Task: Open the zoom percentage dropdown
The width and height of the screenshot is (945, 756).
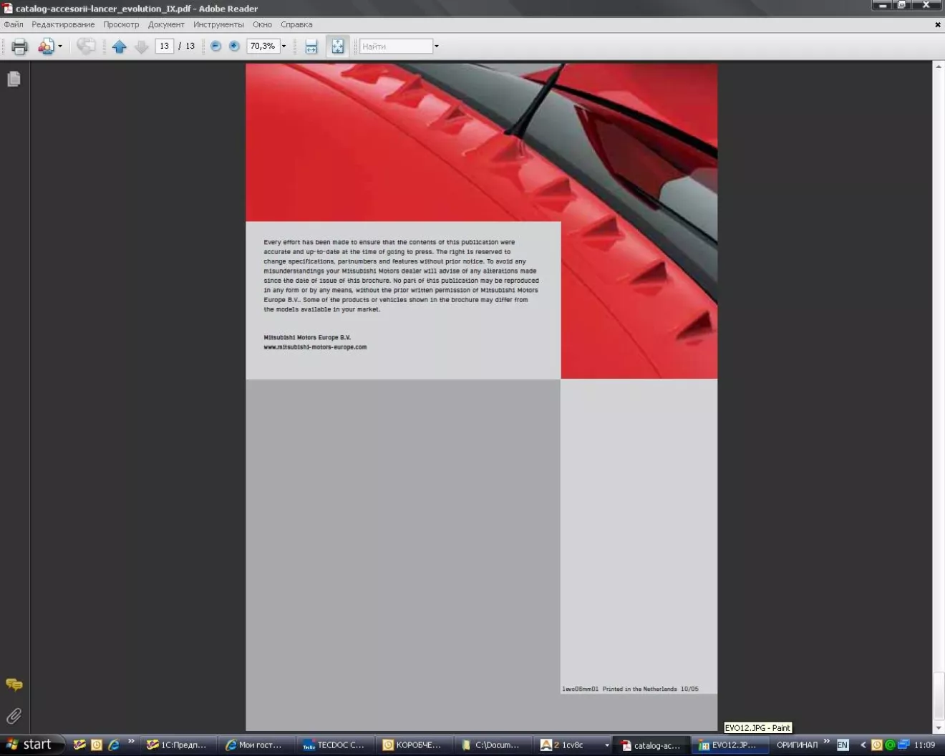Action: pos(284,47)
